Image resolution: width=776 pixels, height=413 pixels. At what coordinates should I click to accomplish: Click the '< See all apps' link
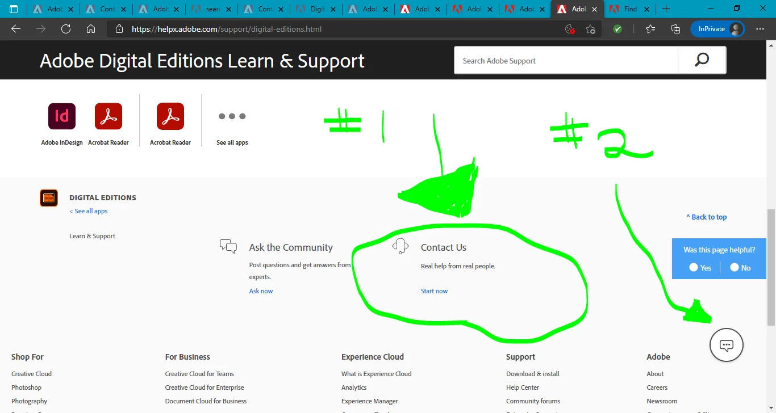point(89,211)
